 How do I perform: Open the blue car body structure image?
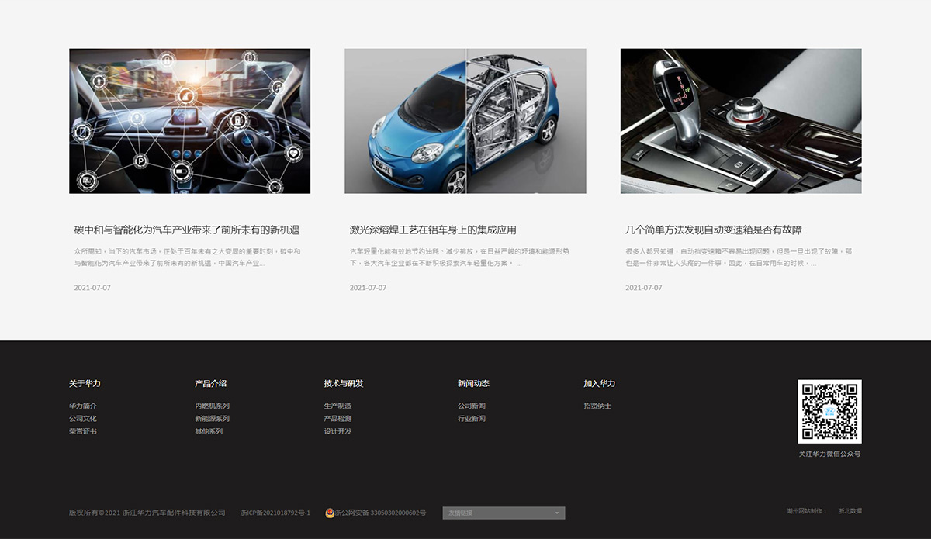click(465, 121)
